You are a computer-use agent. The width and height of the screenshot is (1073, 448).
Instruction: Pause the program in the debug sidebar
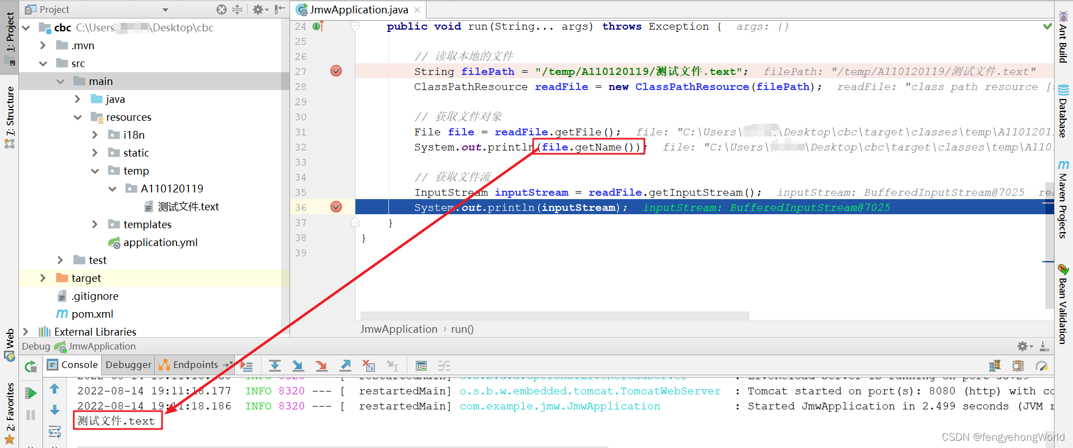click(31, 414)
